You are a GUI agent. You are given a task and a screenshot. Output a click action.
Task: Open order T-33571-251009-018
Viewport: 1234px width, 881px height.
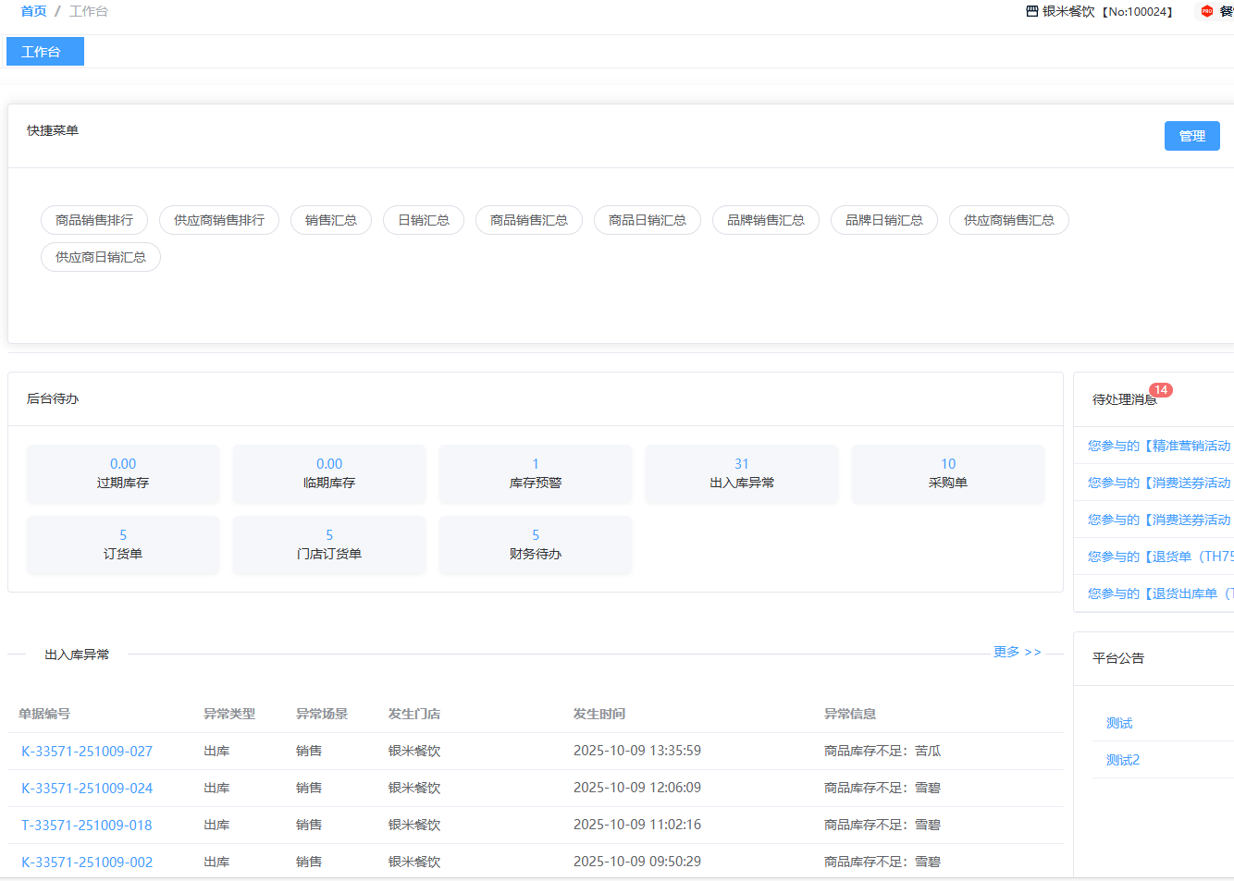point(87,826)
